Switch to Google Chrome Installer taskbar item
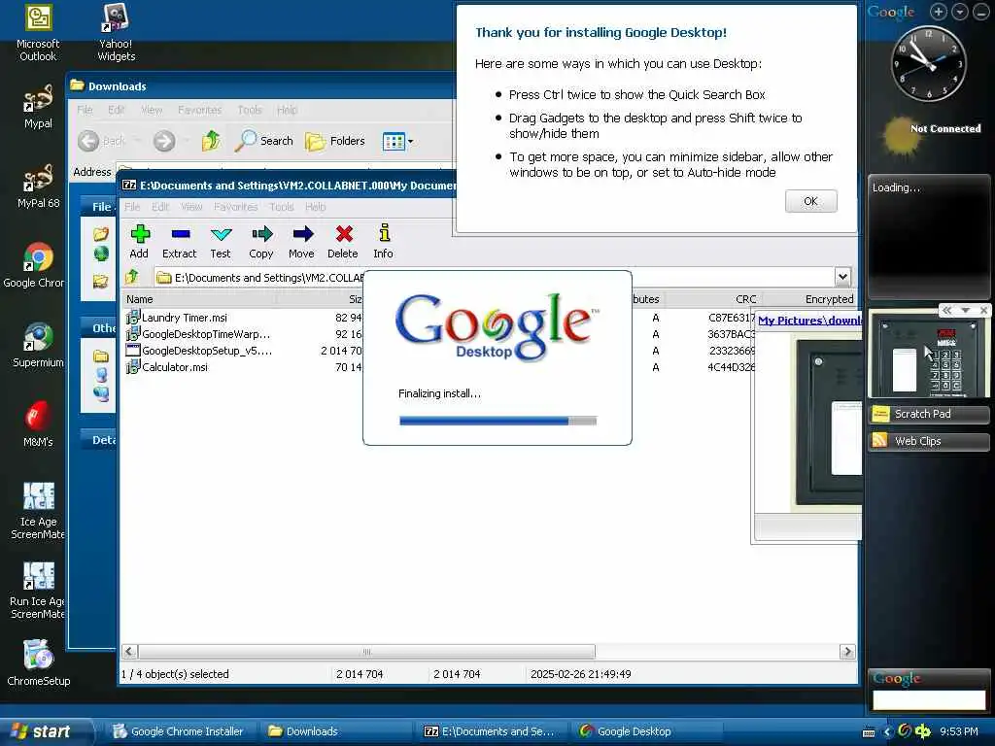The height and width of the screenshot is (746, 995). tap(179, 731)
